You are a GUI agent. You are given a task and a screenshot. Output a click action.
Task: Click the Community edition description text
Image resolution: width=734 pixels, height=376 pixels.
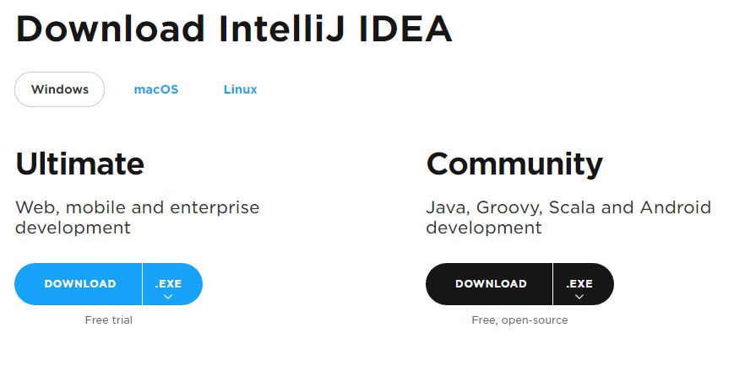(568, 217)
